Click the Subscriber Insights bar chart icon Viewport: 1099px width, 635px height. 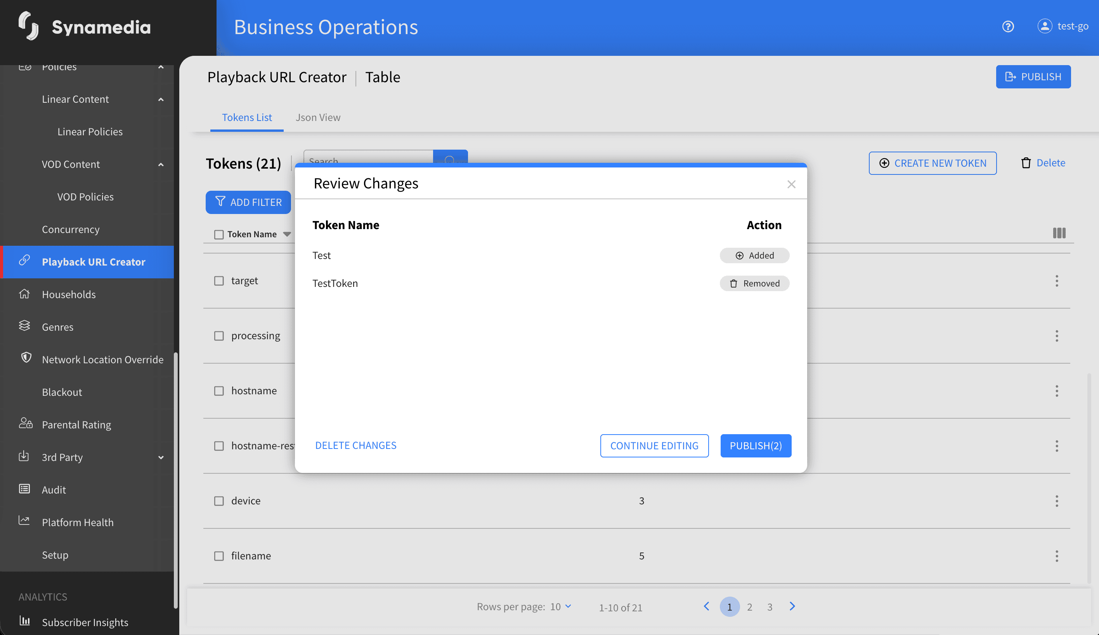click(25, 621)
